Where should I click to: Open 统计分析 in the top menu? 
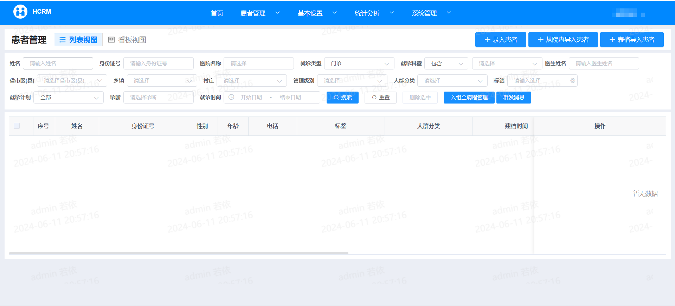point(367,13)
